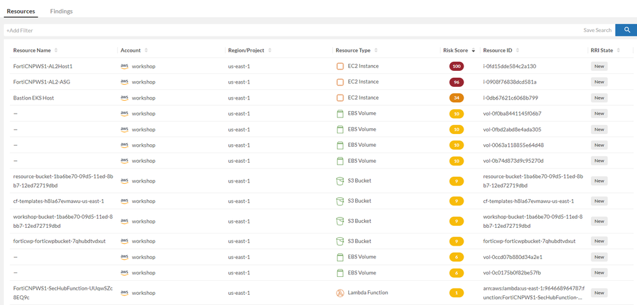Click S3 bucket icon for cf-templates row
Image resolution: width=637 pixels, height=305 pixels.
pyautogui.click(x=340, y=201)
